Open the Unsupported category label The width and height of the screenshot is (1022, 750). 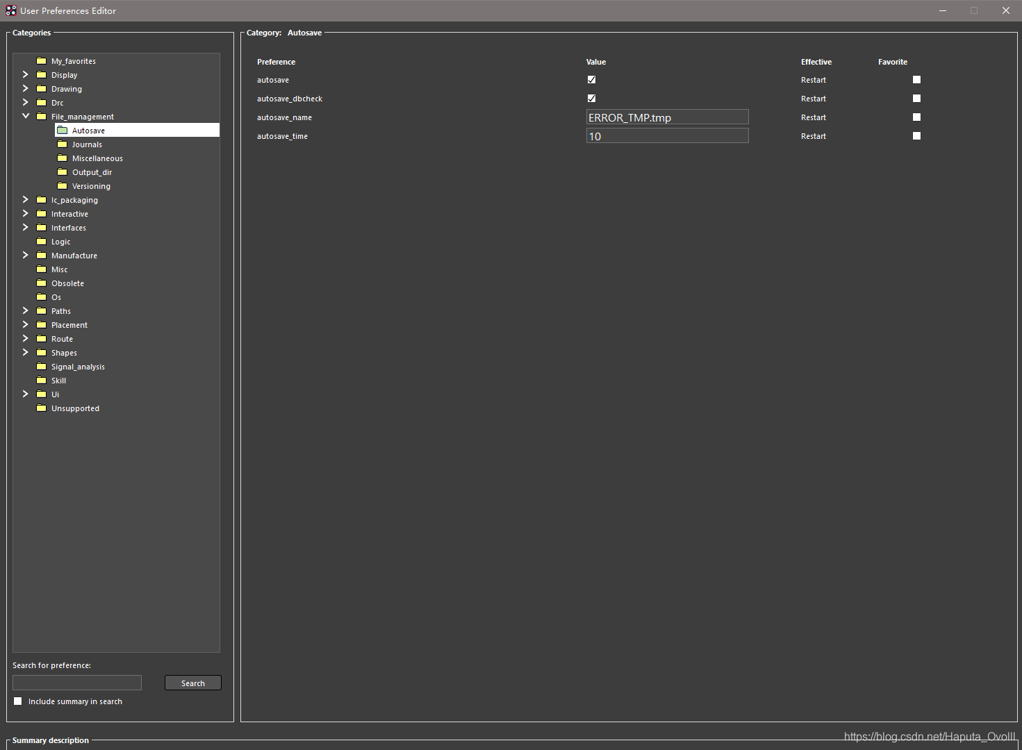pos(75,408)
